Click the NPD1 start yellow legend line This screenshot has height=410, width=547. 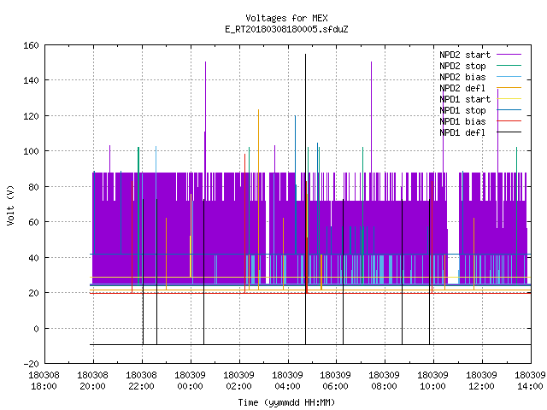[x=509, y=99]
